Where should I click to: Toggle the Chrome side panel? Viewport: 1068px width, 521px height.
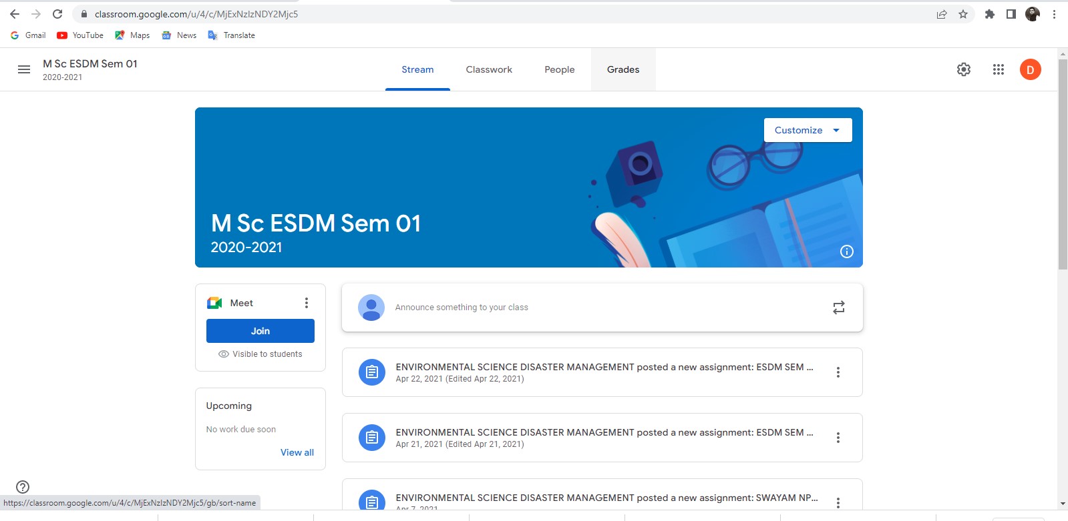[x=1011, y=14]
